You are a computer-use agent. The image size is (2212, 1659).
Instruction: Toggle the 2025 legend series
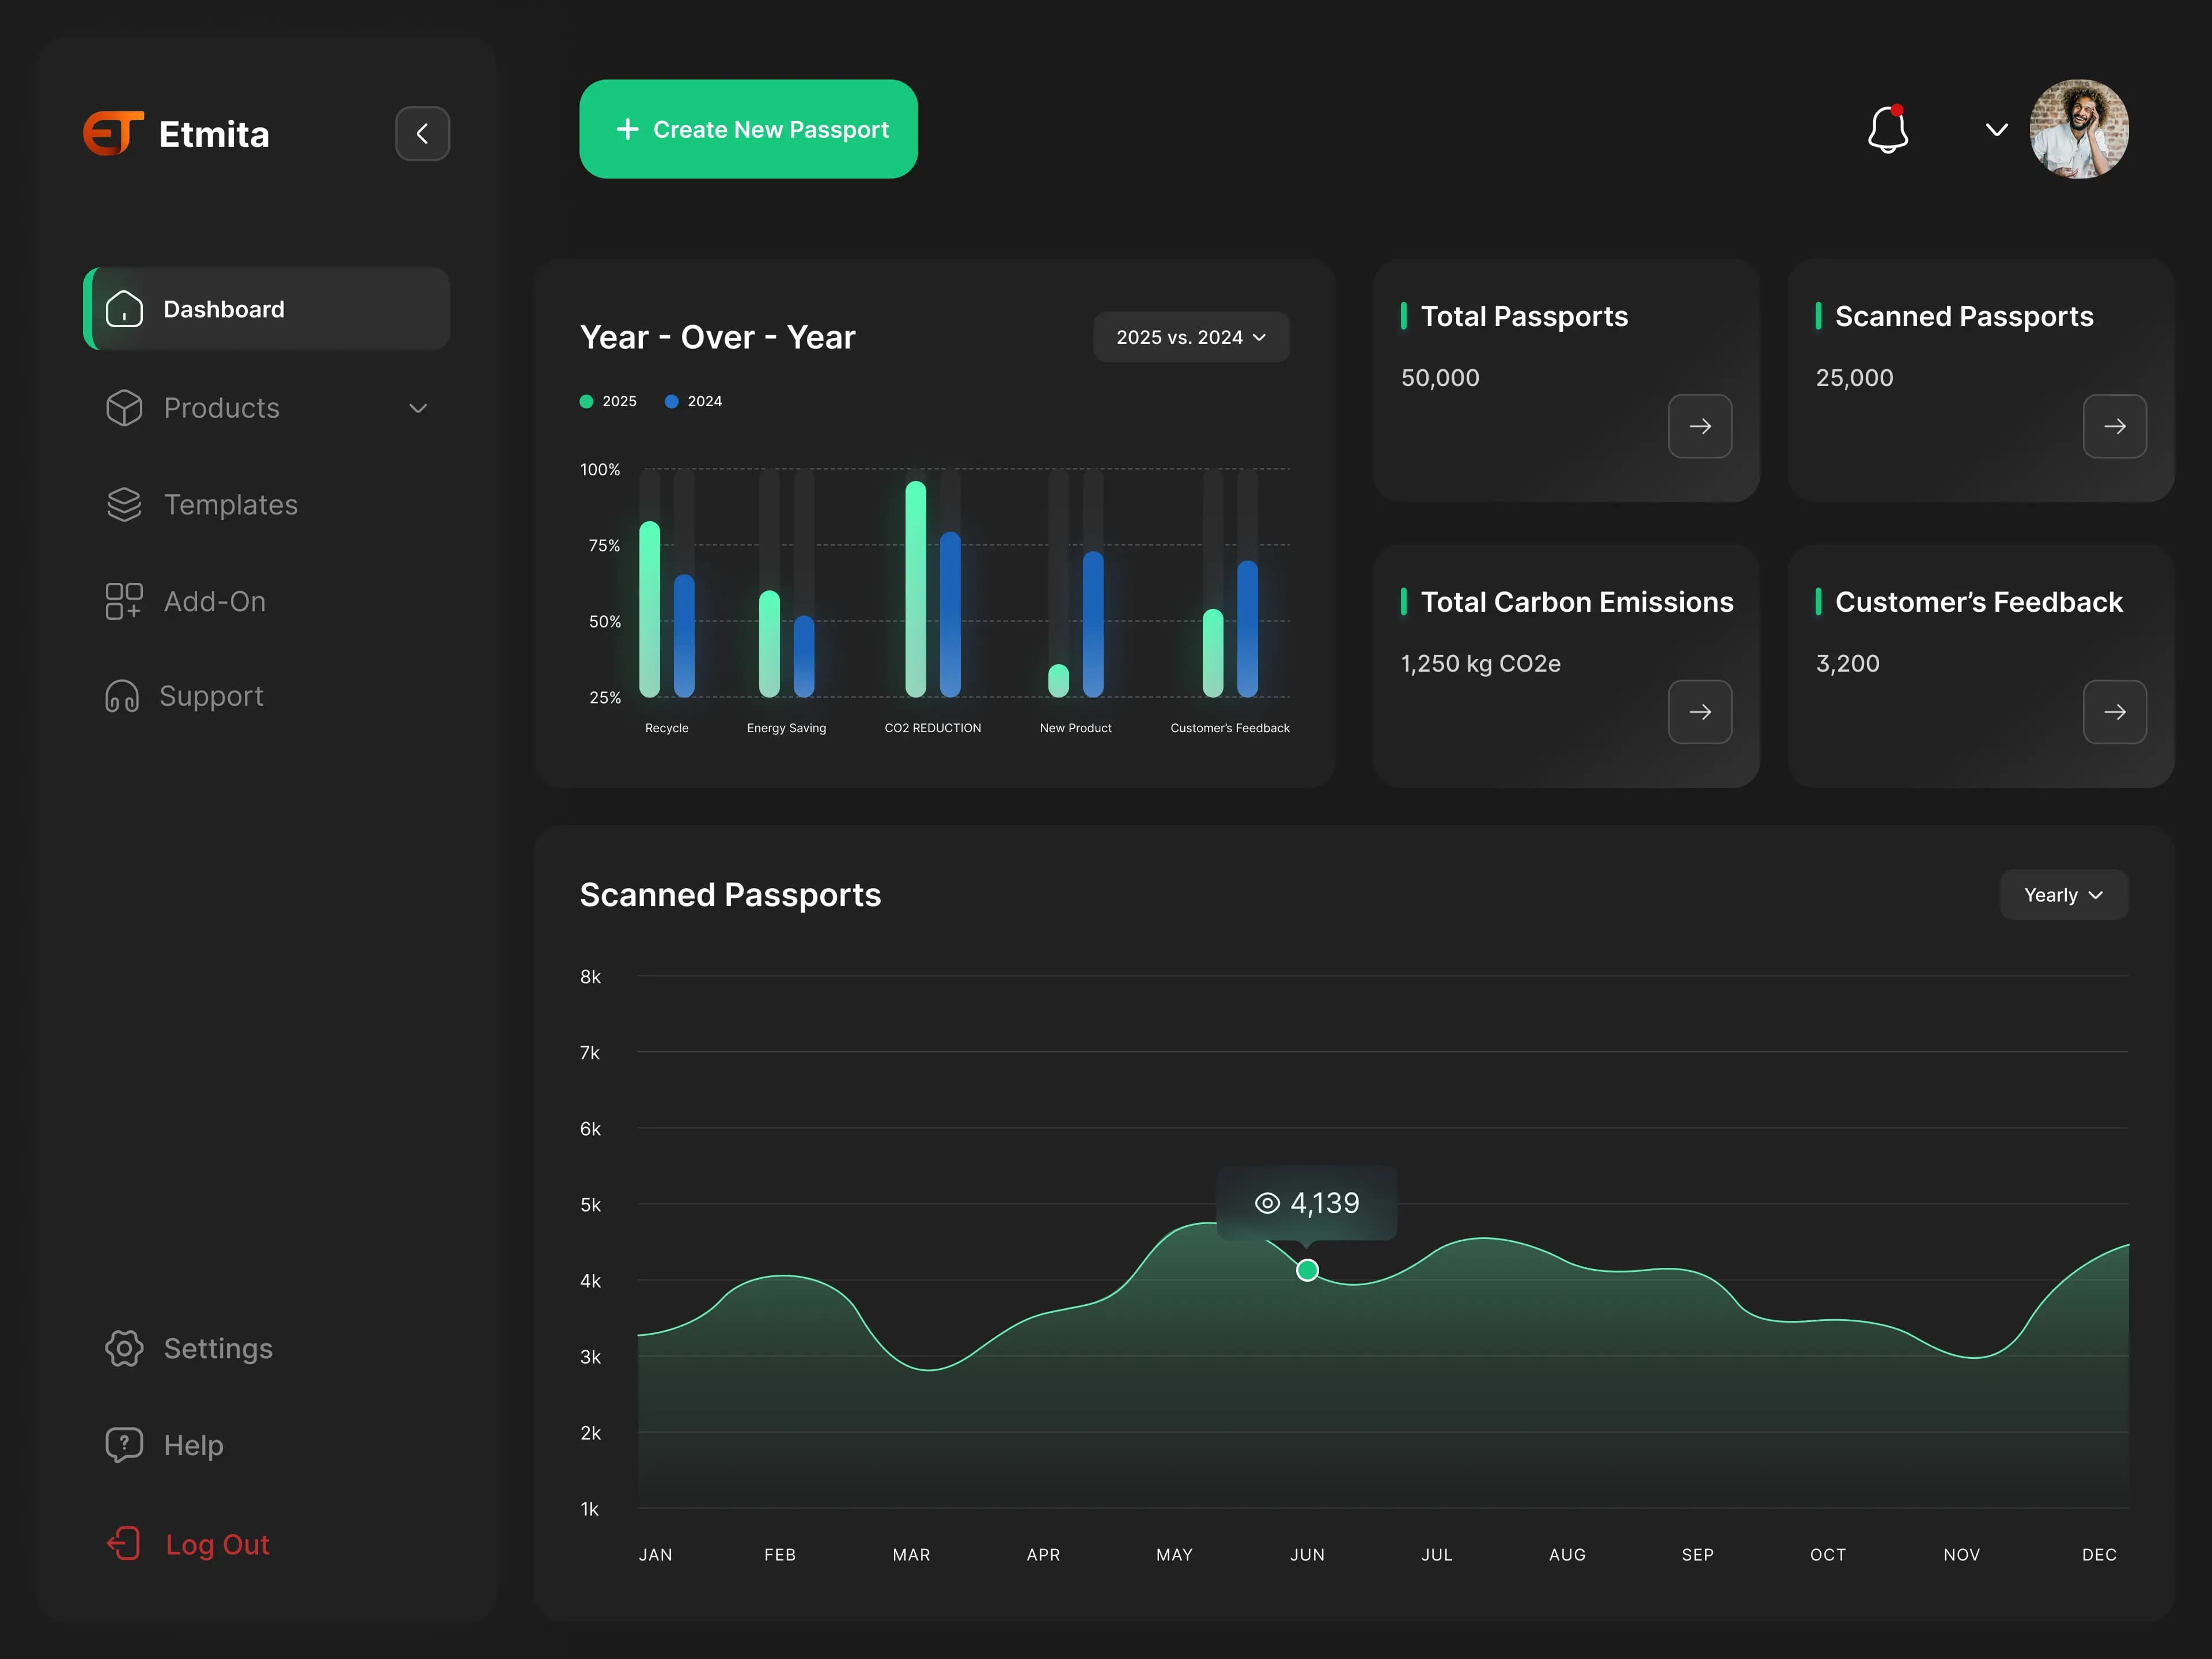(x=608, y=401)
